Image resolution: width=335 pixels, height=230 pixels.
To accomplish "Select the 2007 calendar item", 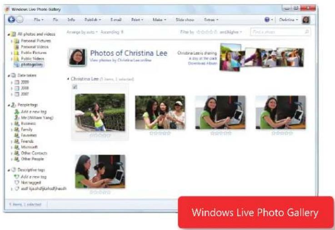I will click(x=25, y=94).
